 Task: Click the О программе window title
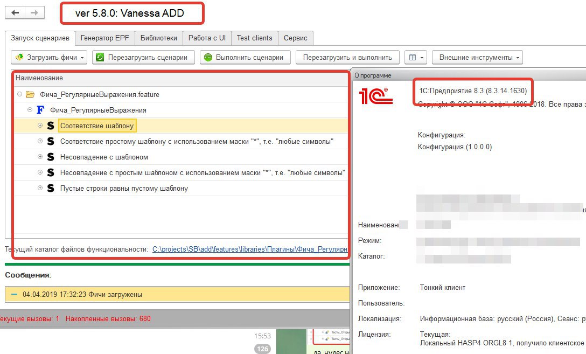373,75
